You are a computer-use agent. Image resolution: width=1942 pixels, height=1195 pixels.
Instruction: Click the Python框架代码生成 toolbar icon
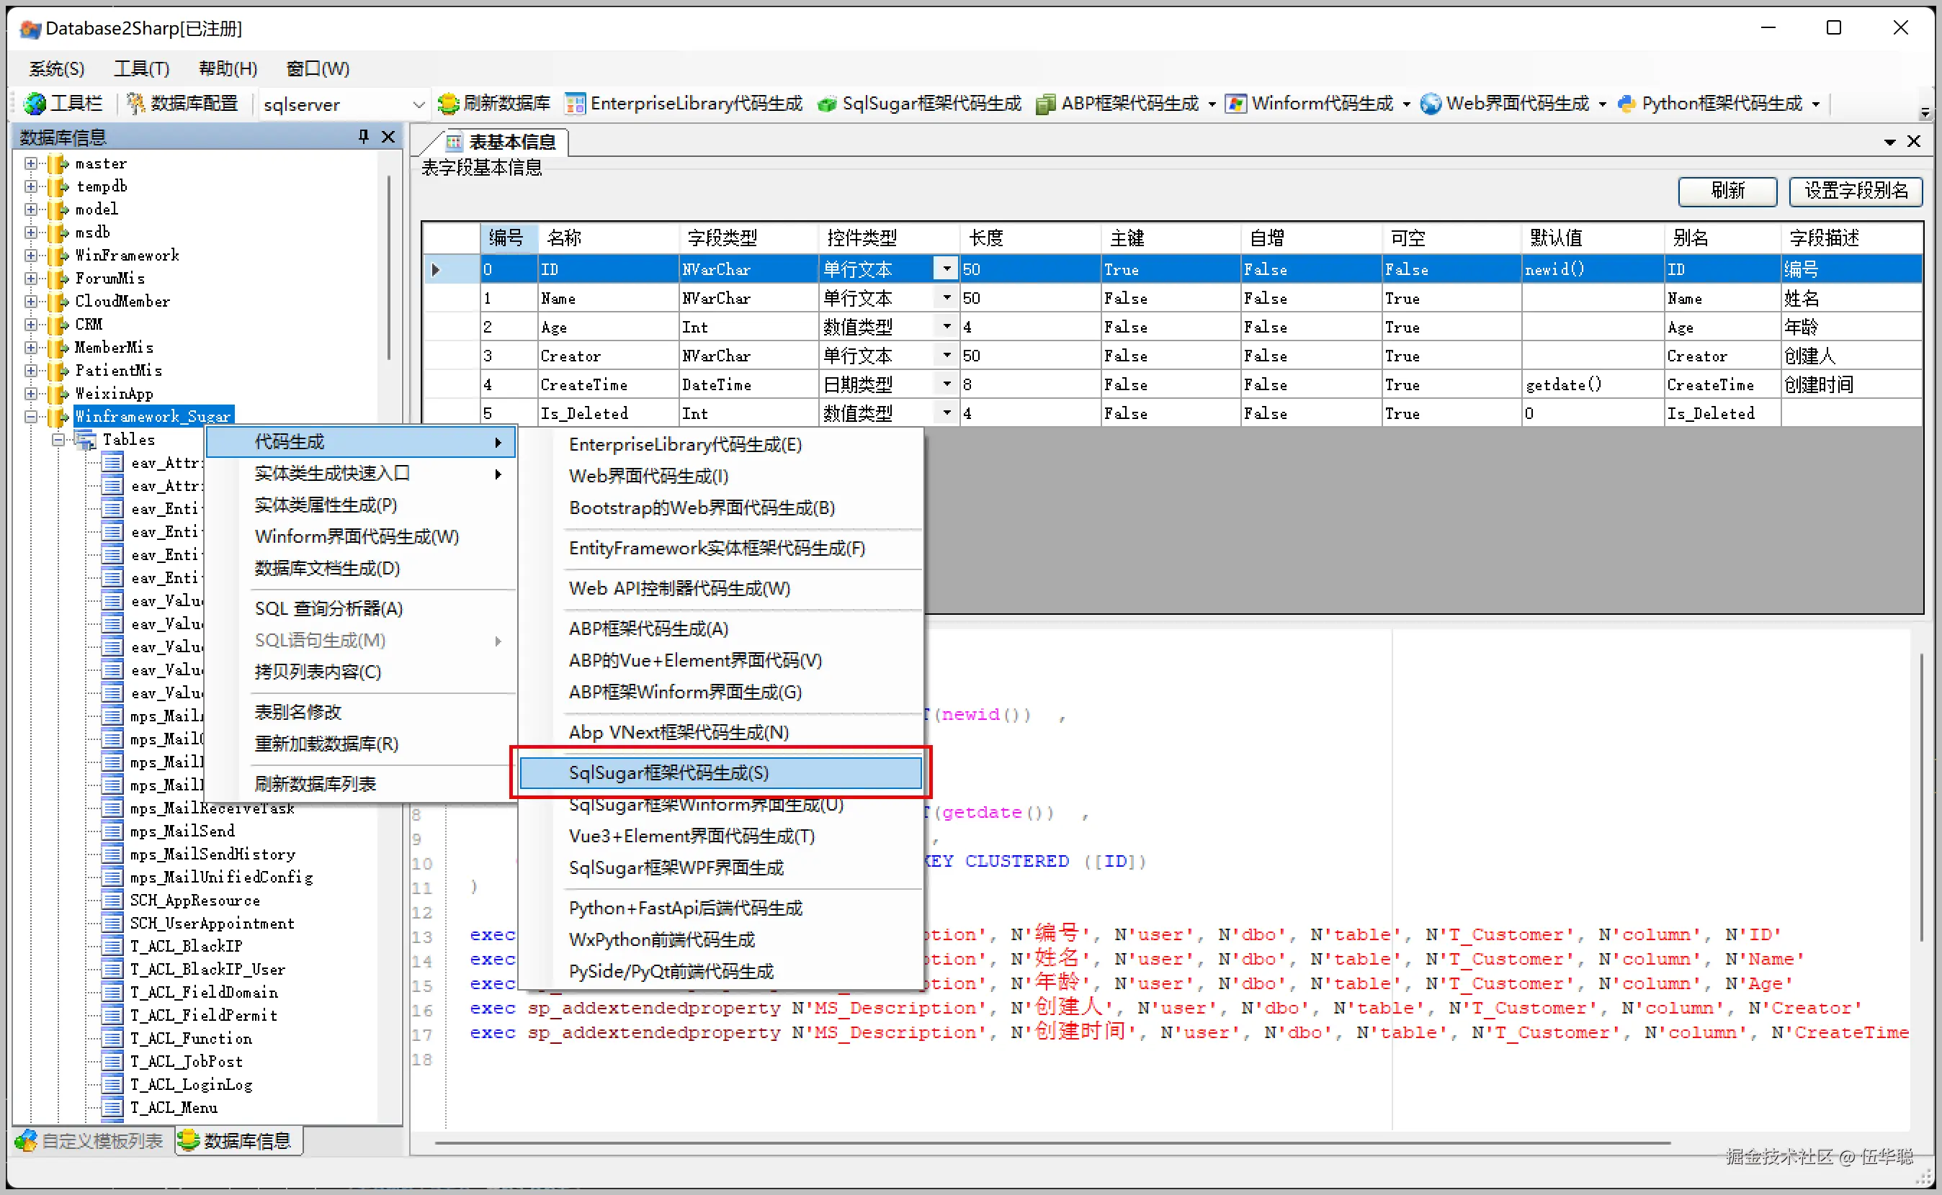click(1627, 104)
